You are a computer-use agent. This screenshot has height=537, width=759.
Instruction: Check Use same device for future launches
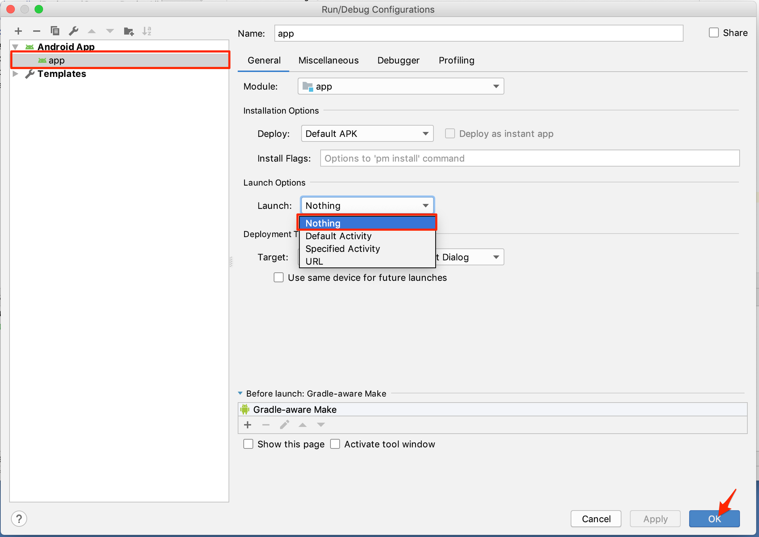pyautogui.click(x=279, y=278)
